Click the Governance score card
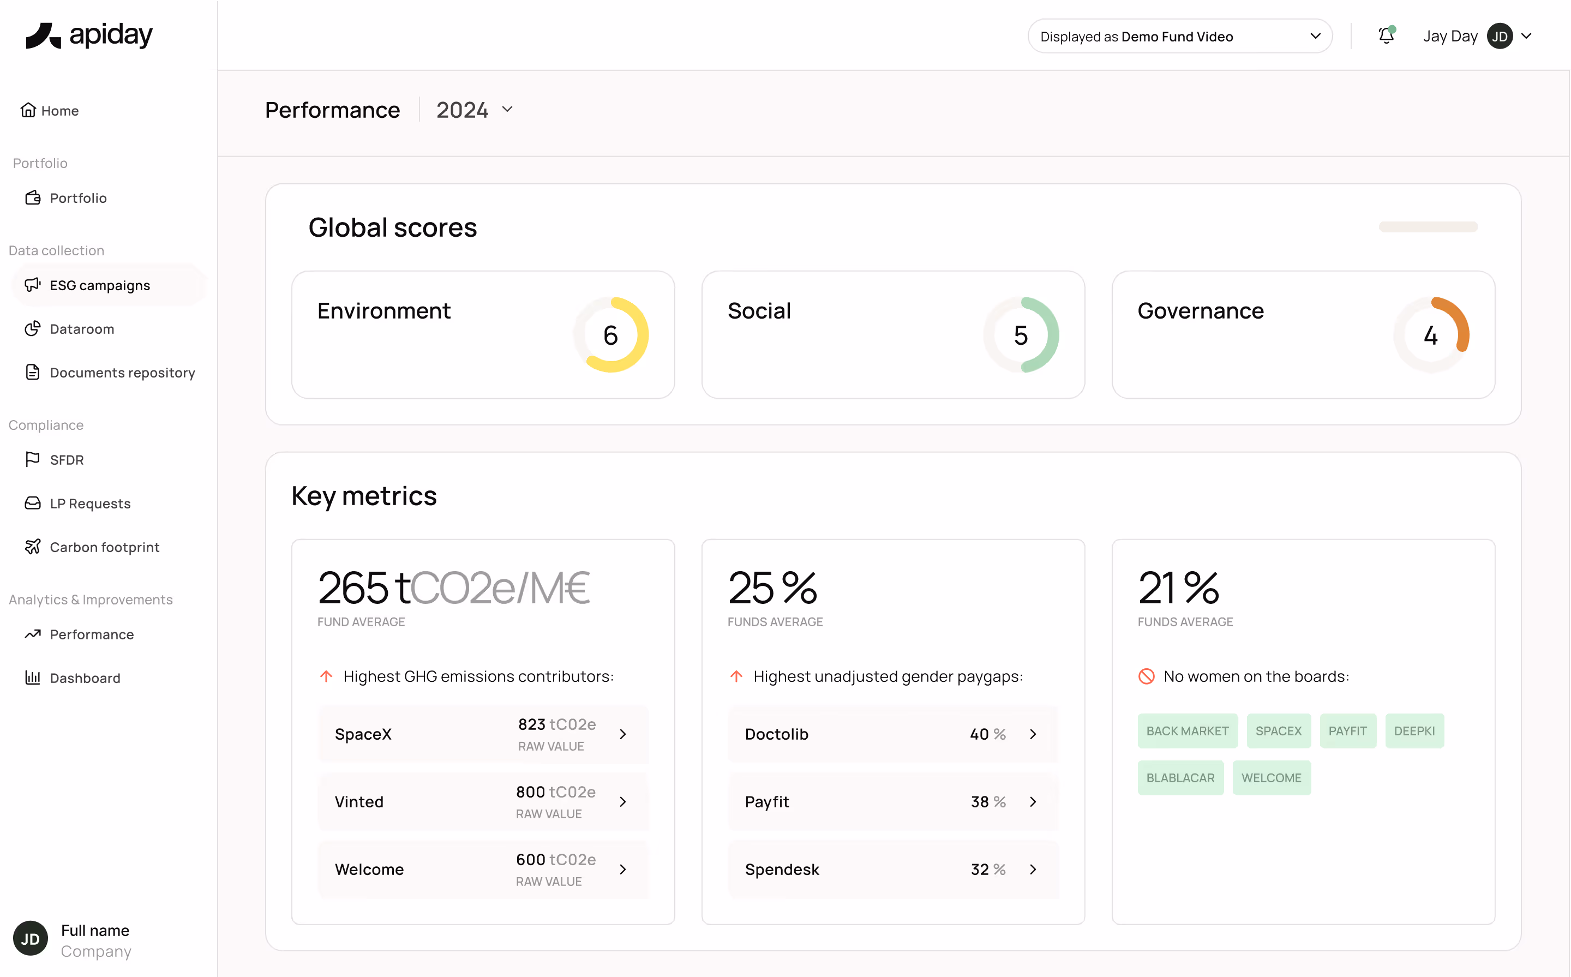1571x977 pixels. point(1303,335)
